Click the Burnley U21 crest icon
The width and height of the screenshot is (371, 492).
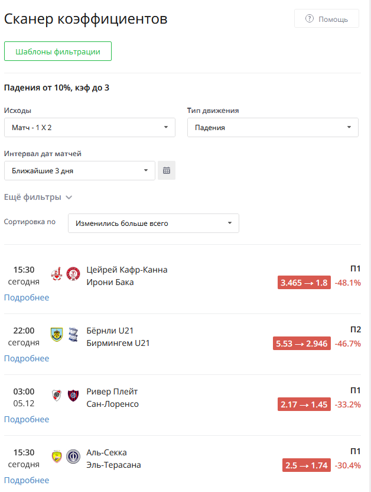coord(57,335)
